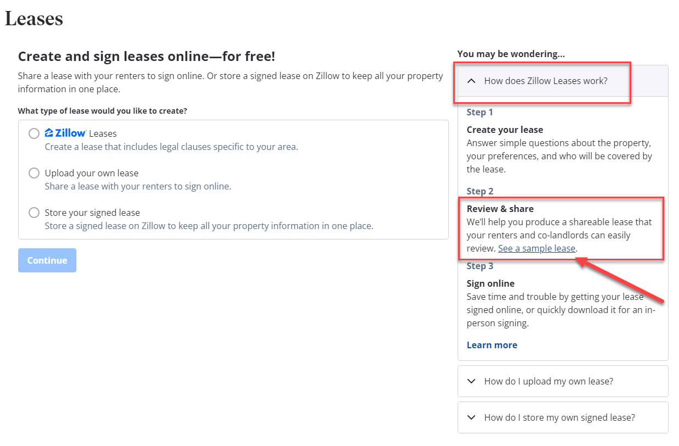The image size is (679, 446).
Task: Click the Zillow logo icon
Action: coord(65,133)
